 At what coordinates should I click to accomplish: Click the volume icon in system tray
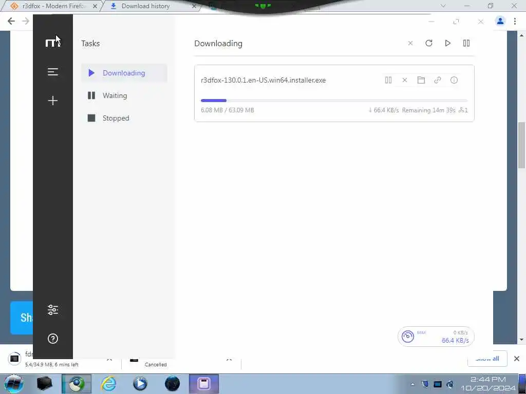point(450,384)
